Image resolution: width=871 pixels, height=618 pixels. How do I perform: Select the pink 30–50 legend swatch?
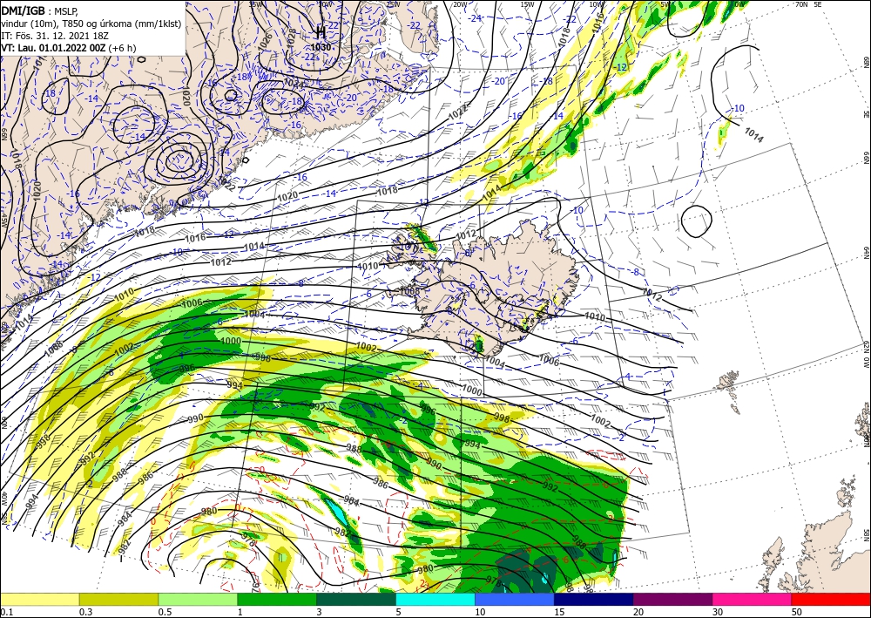point(753,599)
